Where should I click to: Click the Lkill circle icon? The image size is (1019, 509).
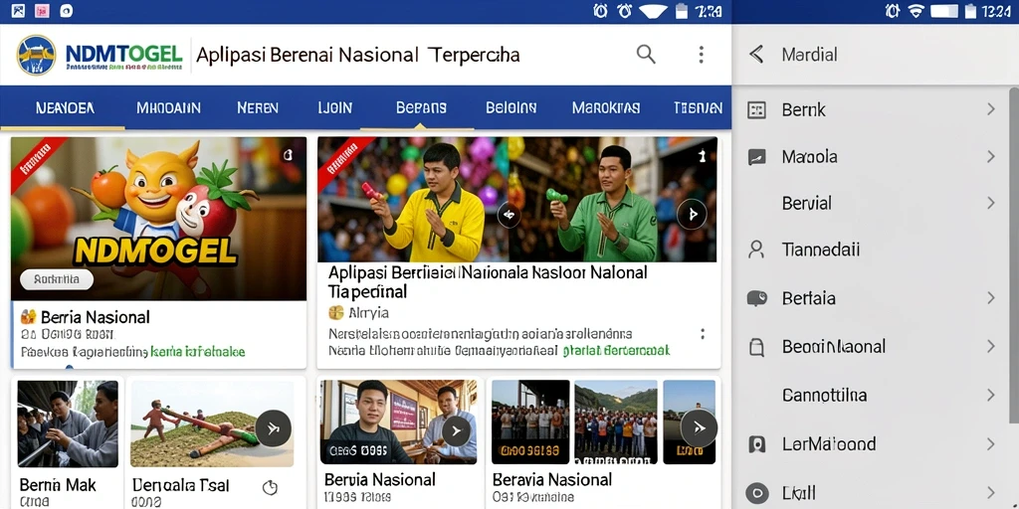coord(756,493)
